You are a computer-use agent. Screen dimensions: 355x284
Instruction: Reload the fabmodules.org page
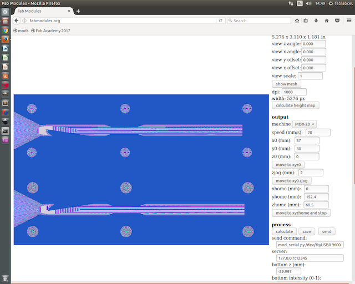[221, 21]
